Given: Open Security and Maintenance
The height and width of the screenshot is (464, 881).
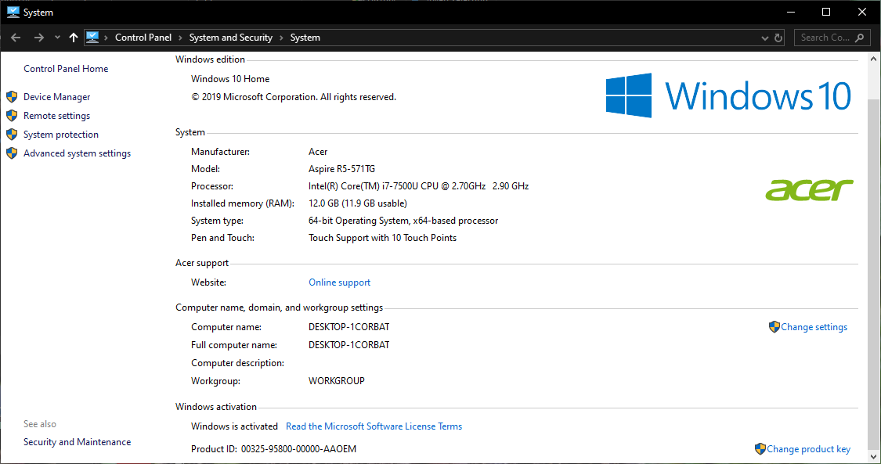Looking at the screenshot, I should (x=77, y=442).
